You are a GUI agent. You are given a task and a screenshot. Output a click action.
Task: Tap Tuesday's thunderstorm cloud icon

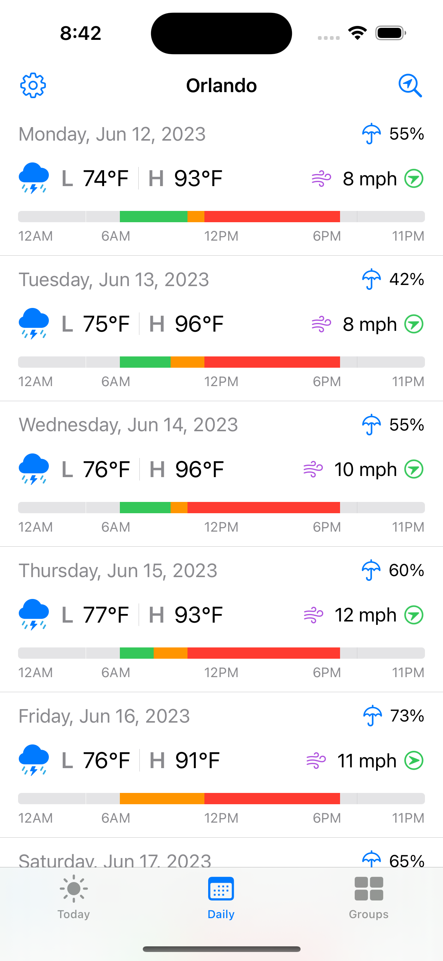click(34, 324)
